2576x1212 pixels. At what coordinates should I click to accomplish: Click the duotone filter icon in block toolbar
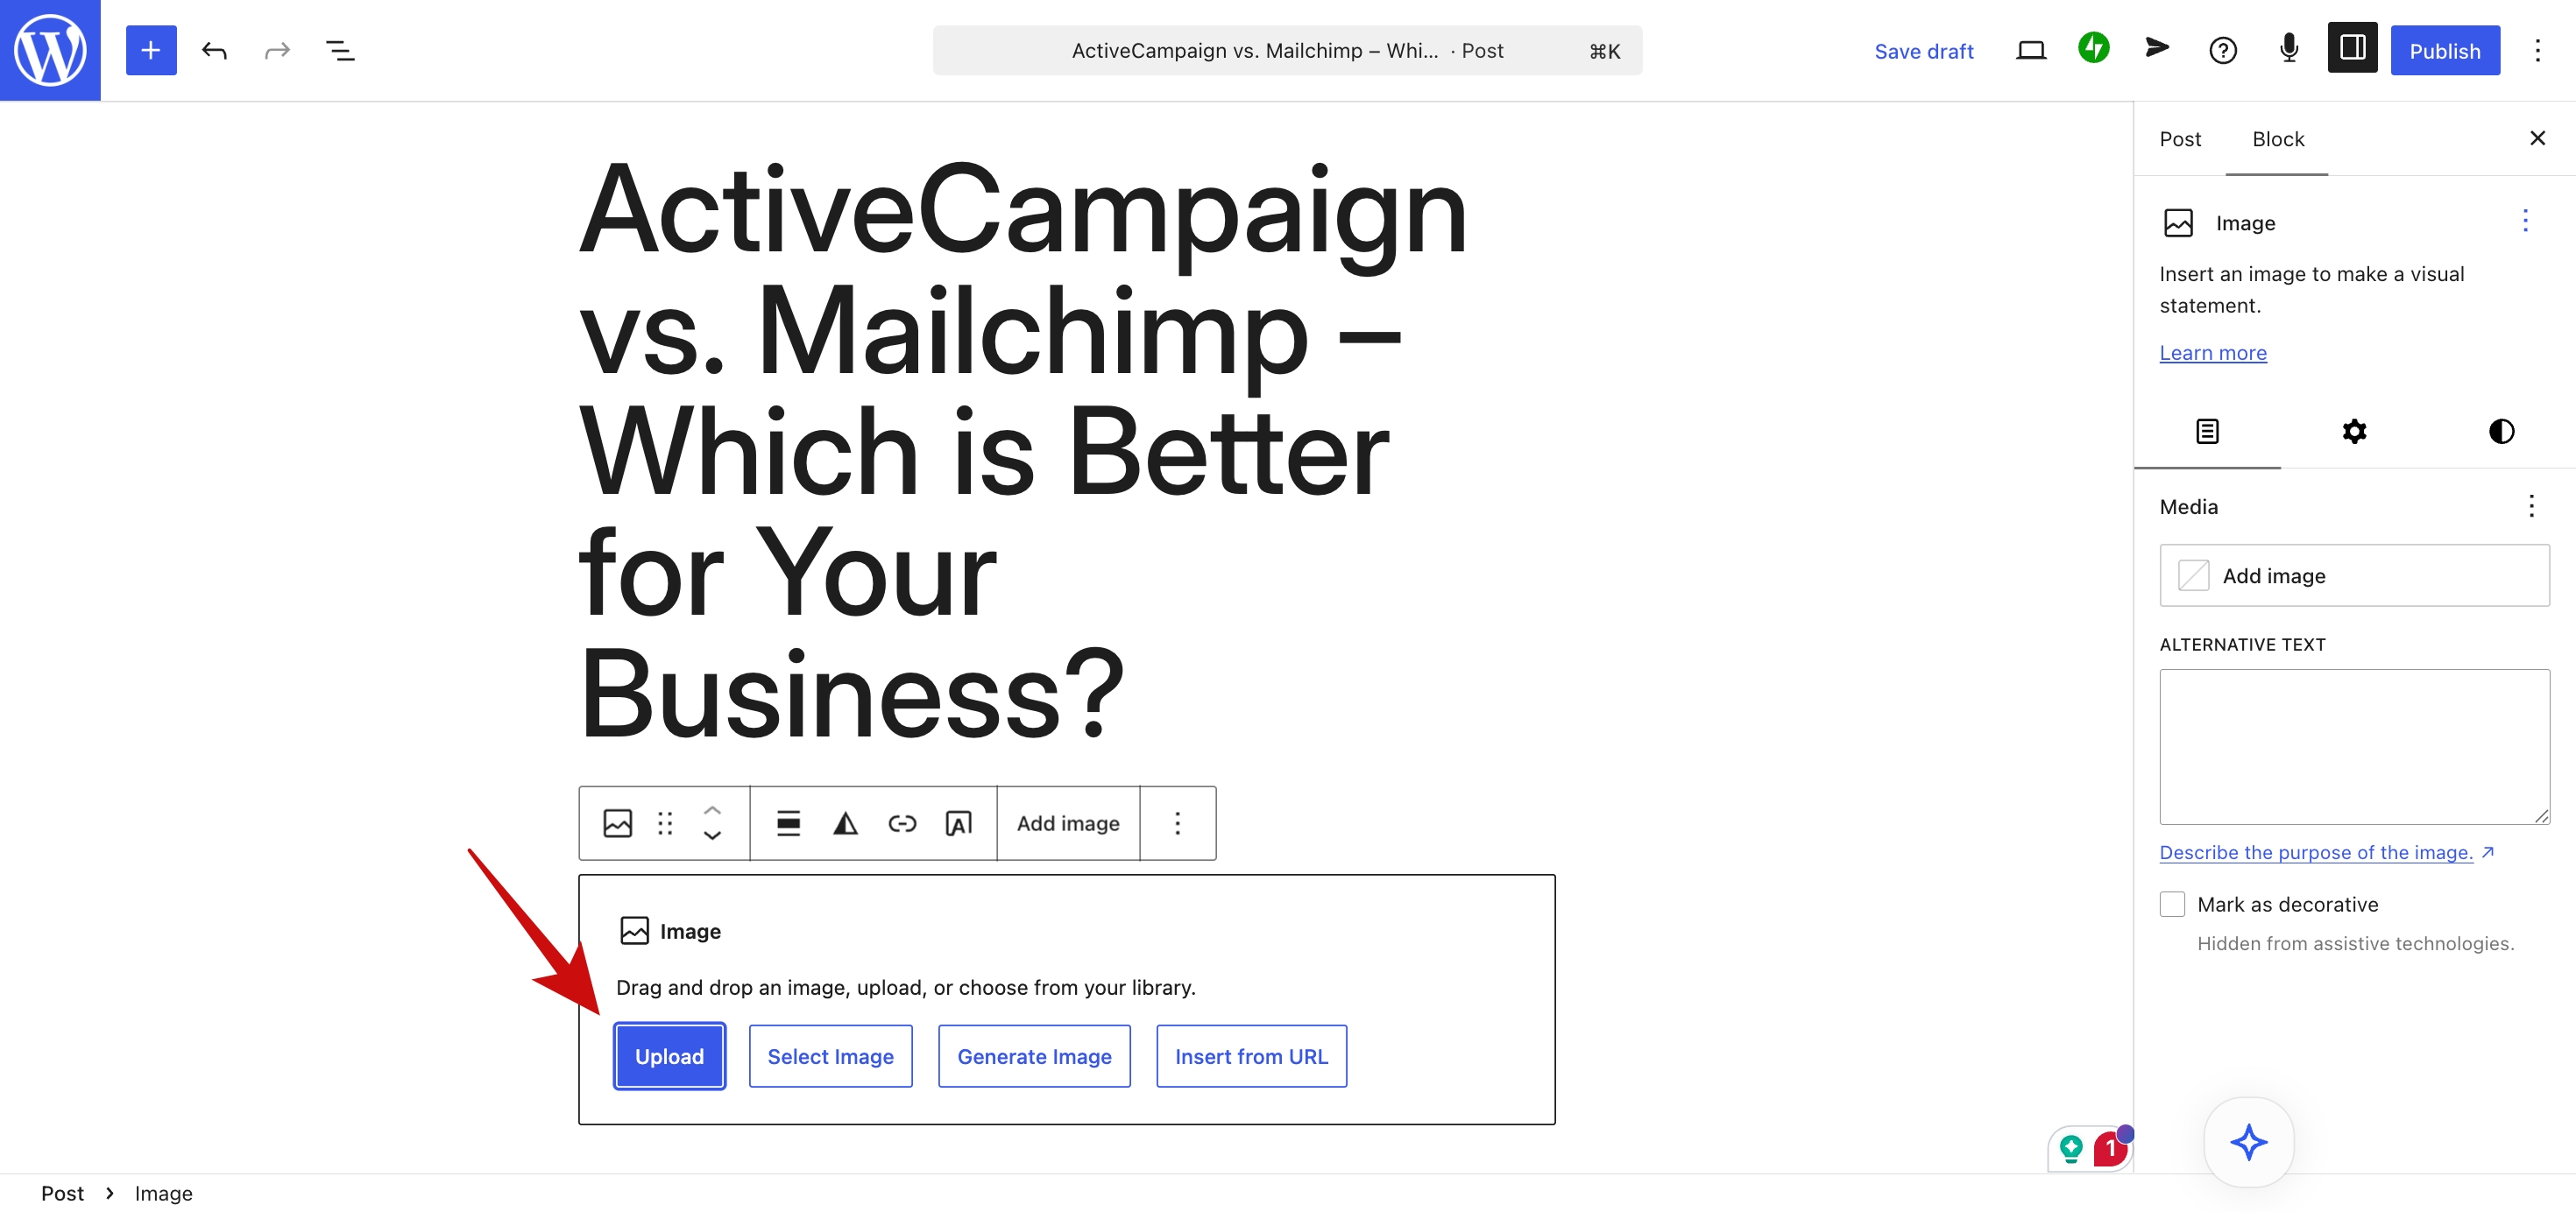tap(845, 822)
